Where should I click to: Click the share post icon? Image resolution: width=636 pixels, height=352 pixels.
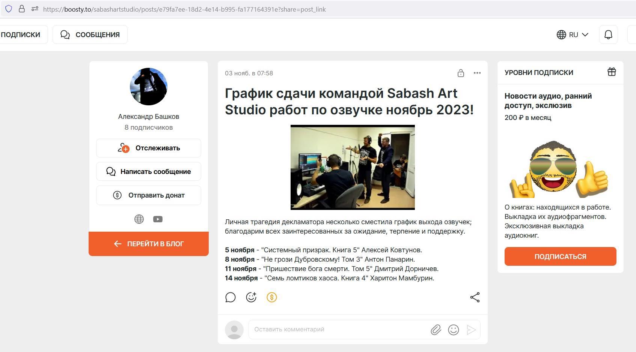coord(475,297)
